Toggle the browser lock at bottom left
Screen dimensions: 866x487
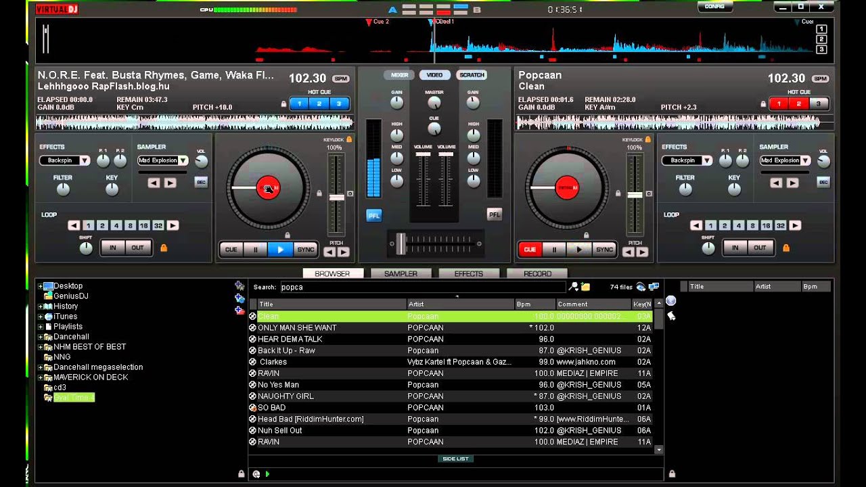(x=241, y=474)
